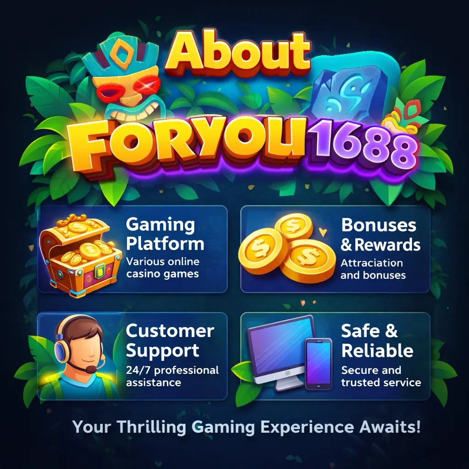469x469 pixels.
Task: Open the Bonuses & Rewards card heading
Action: tap(381, 235)
